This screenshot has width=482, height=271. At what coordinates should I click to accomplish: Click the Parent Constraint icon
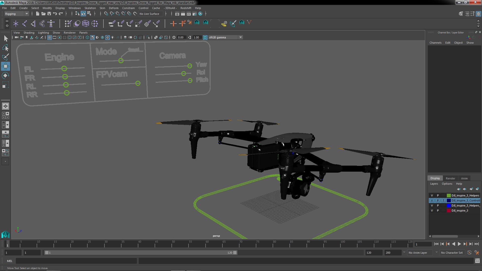click(x=112, y=24)
